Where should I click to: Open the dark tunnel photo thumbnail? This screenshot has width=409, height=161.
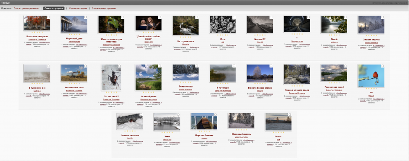click(x=297, y=24)
